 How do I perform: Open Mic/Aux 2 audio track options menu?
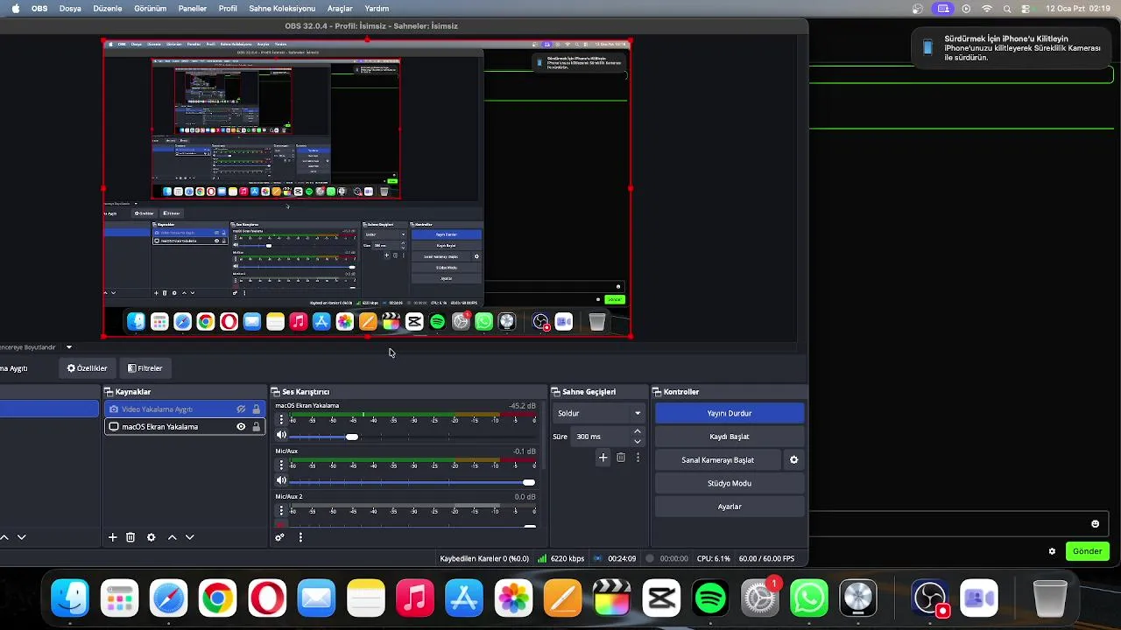pyautogui.click(x=281, y=511)
